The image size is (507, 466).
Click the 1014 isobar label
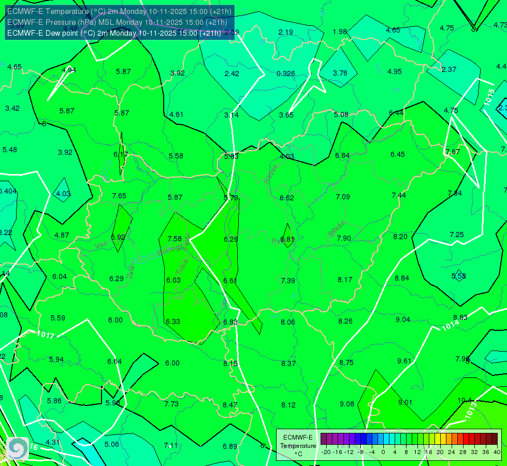pos(451,325)
